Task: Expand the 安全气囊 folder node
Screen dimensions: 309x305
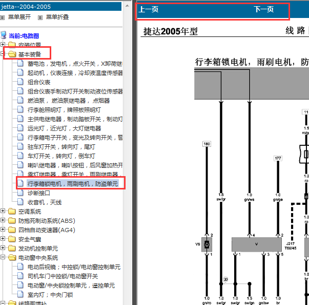Action: [3, 238]
